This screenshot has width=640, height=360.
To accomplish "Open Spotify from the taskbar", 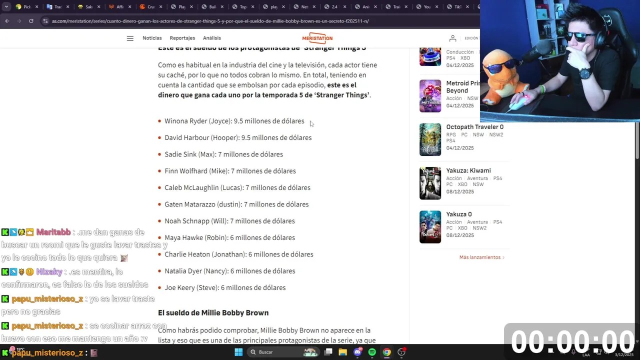I will (372, 352).
